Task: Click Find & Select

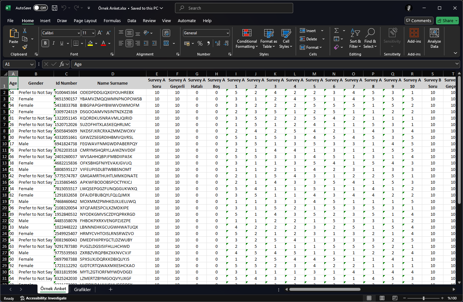Action: coord(370,38)
